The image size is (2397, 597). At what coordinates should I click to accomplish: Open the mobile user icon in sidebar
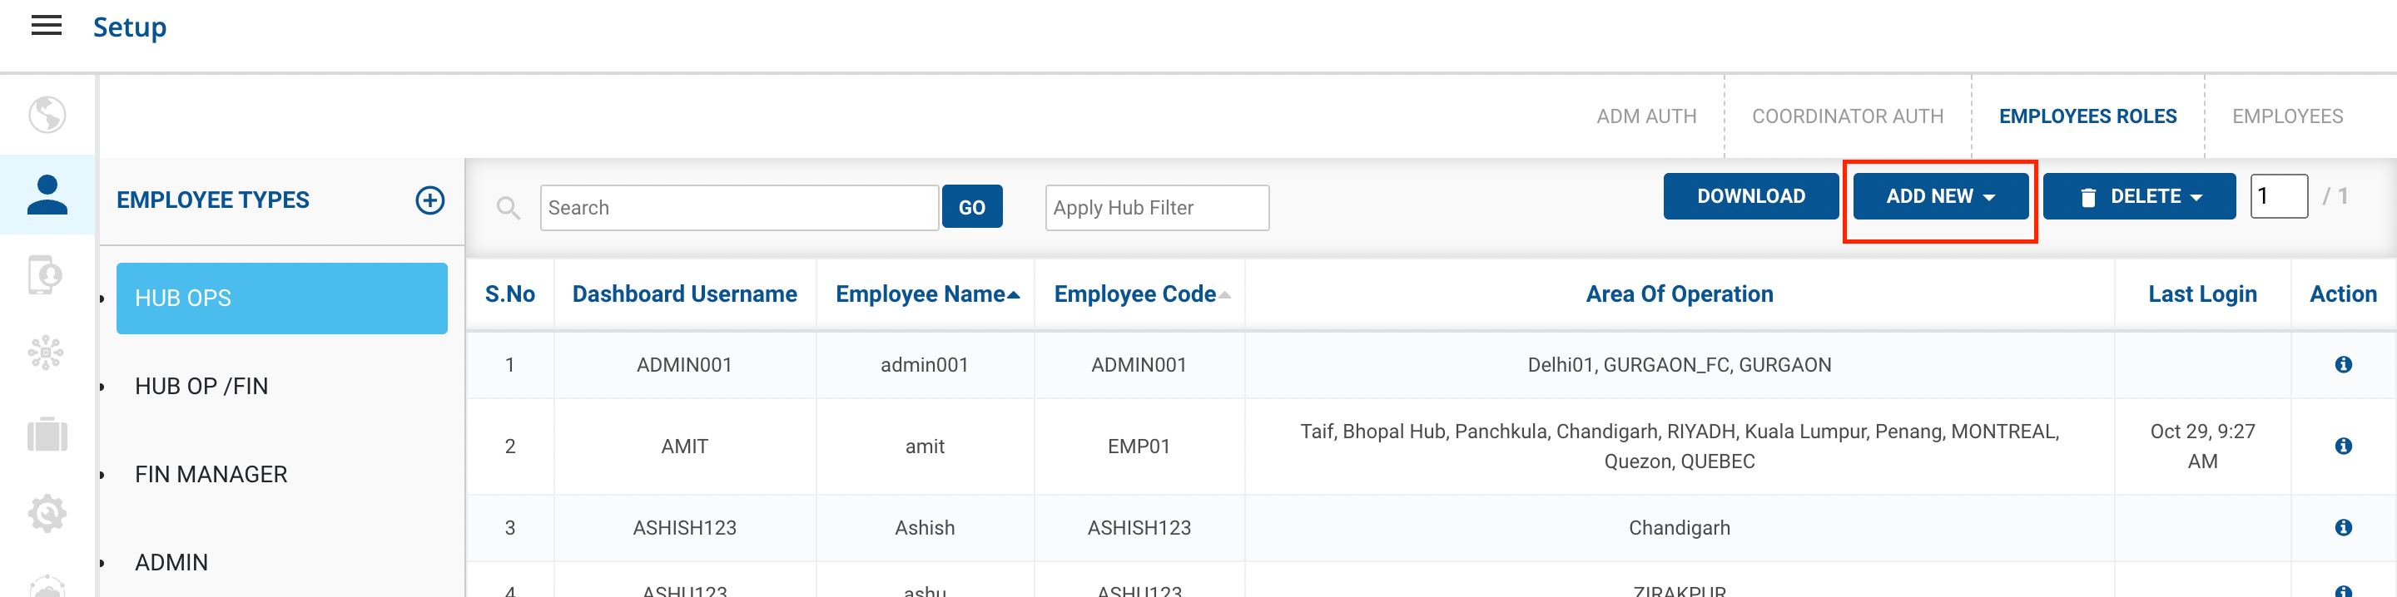point(47,275)
